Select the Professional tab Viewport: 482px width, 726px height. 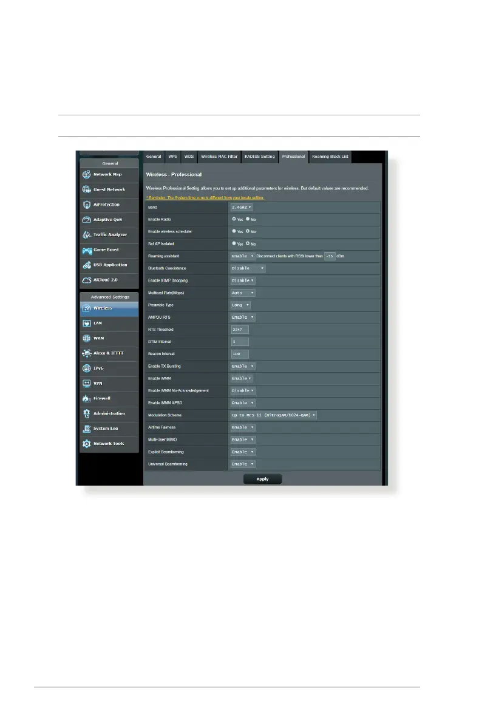[294, 157]
